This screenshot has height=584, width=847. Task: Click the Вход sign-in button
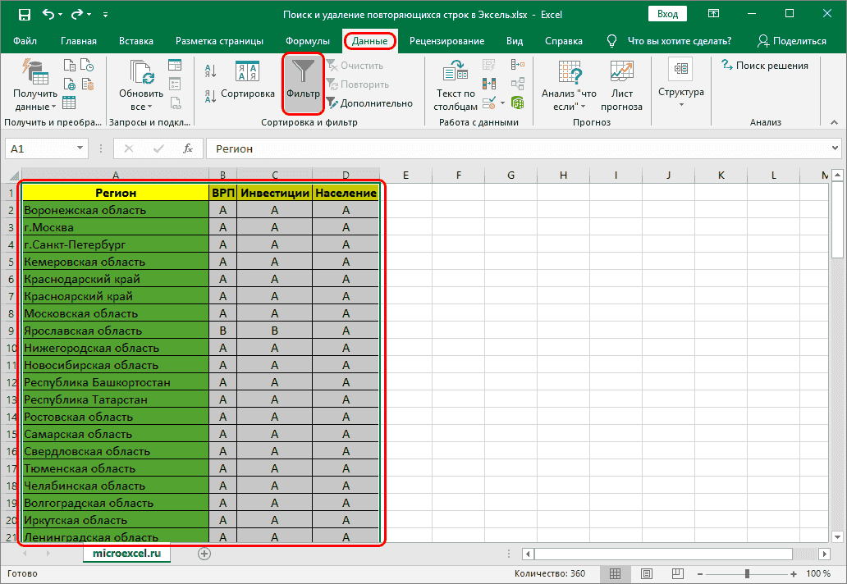coord(667,13)
